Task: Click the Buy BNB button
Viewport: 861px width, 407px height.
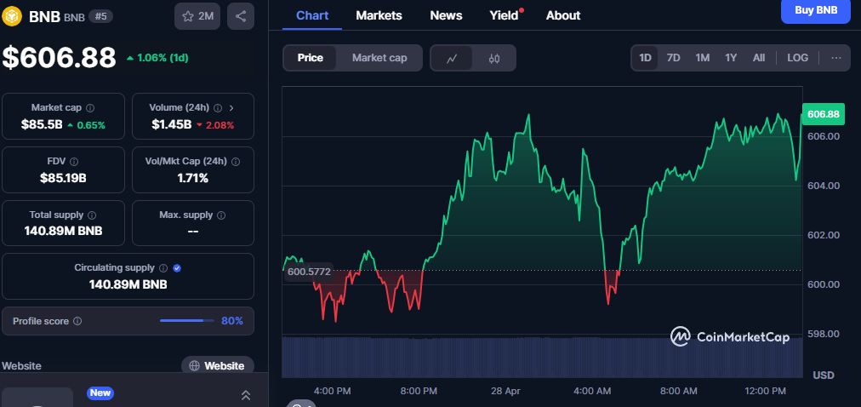Action: pos(815,10)
